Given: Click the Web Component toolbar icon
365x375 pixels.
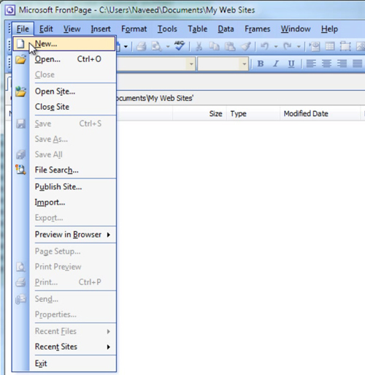Looking at the screenshot, I should [x=315, y=46].
